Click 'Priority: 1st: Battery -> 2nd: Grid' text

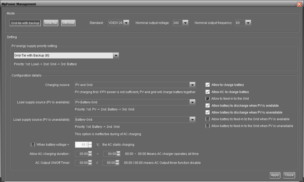pos(97,127)
